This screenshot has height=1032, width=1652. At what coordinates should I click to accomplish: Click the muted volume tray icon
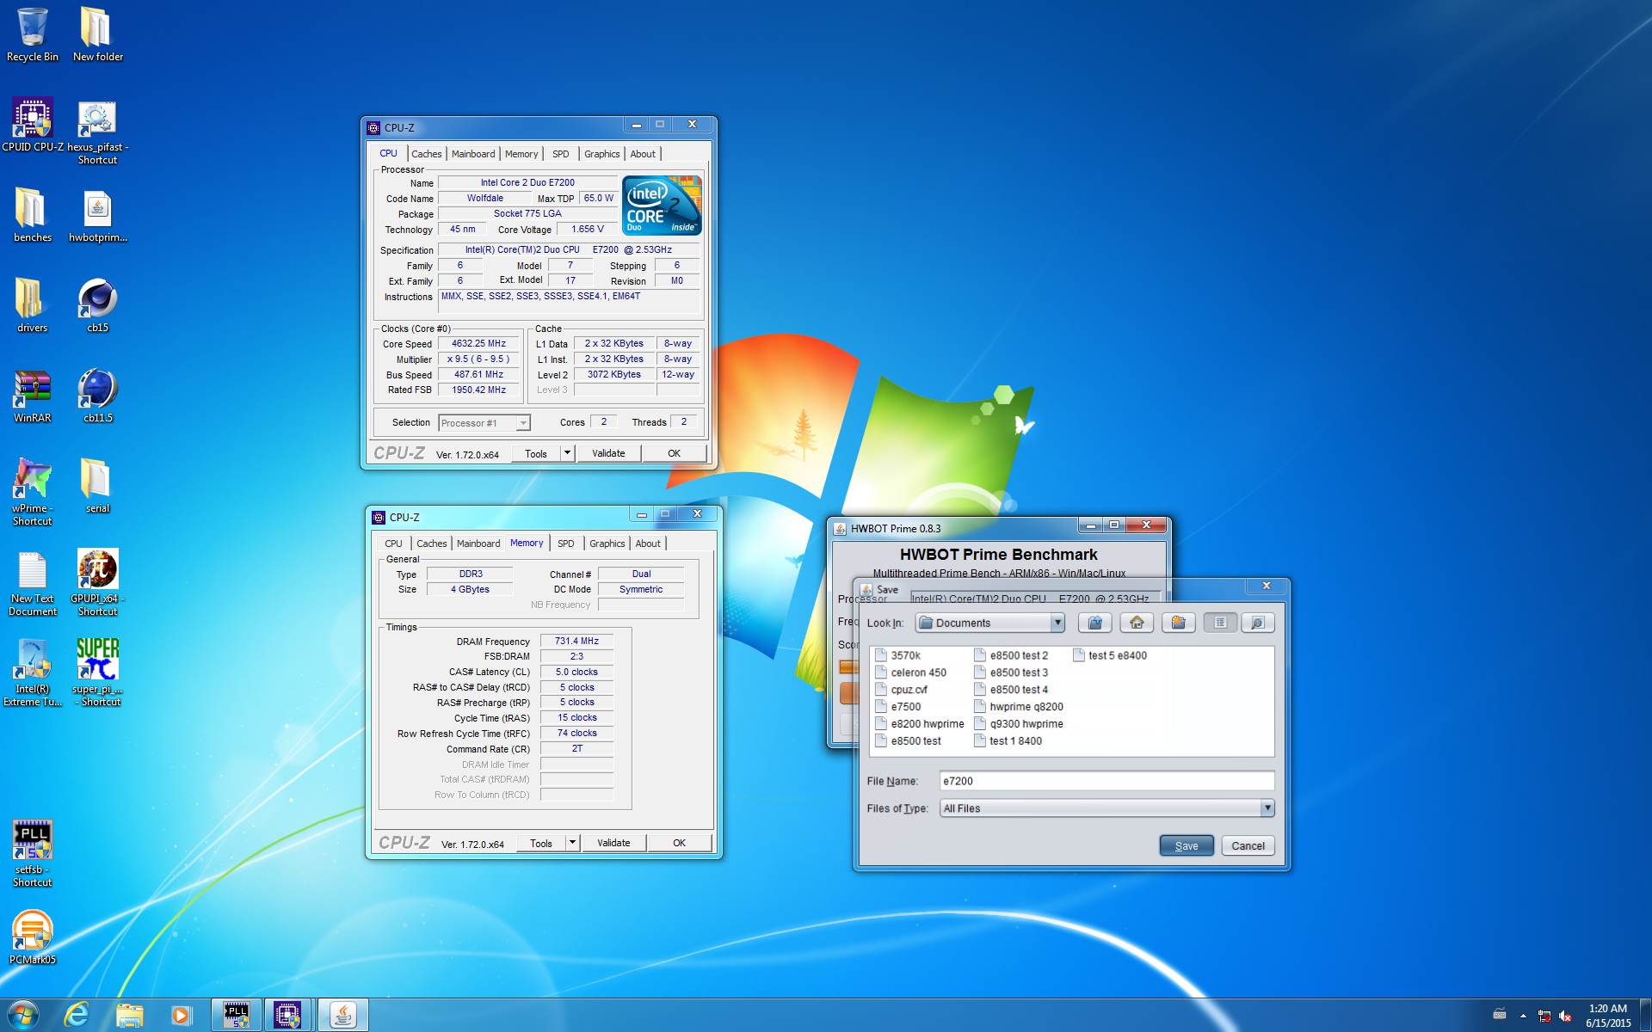[x=1565, y=1016]
